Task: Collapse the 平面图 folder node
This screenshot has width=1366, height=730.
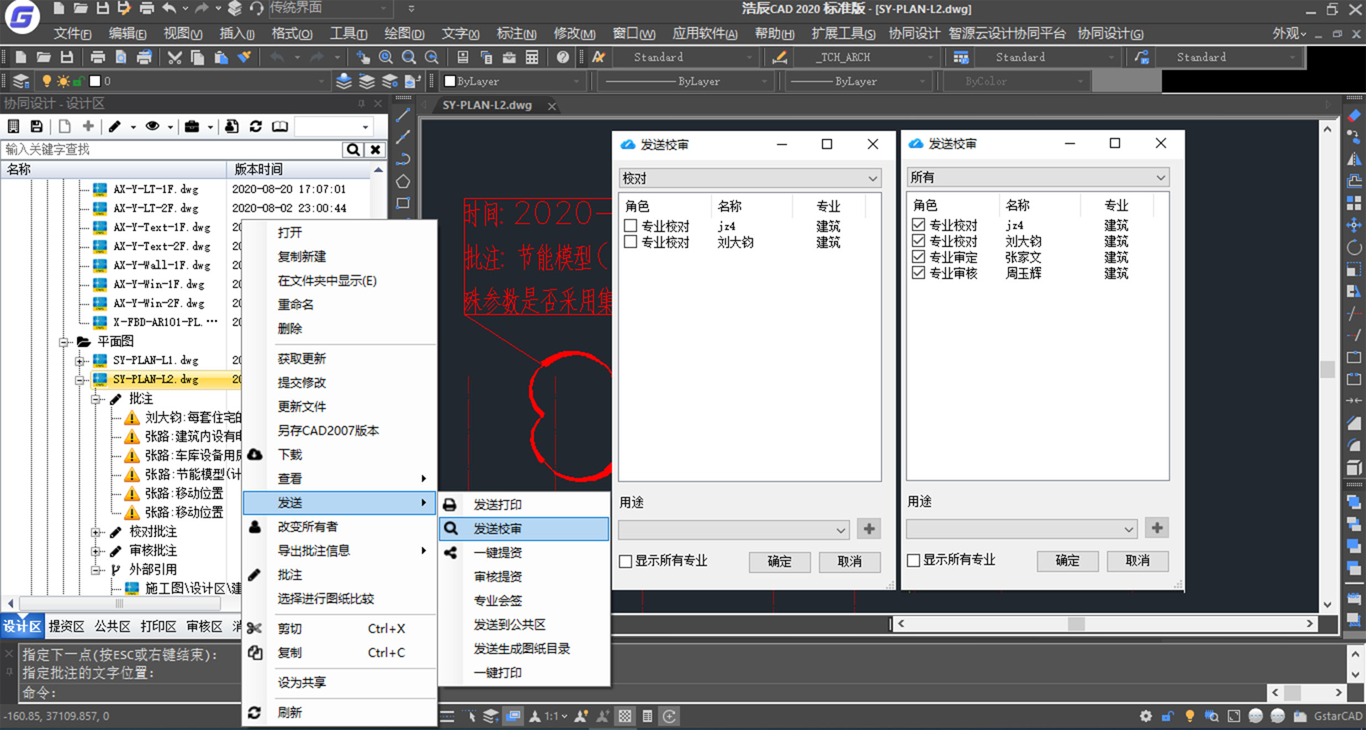Action: coord(63,342)
